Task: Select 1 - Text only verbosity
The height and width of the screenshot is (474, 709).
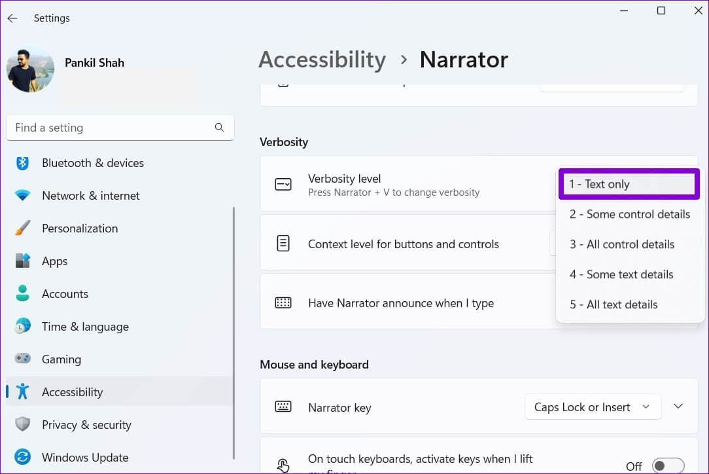Action: point(629,184)
